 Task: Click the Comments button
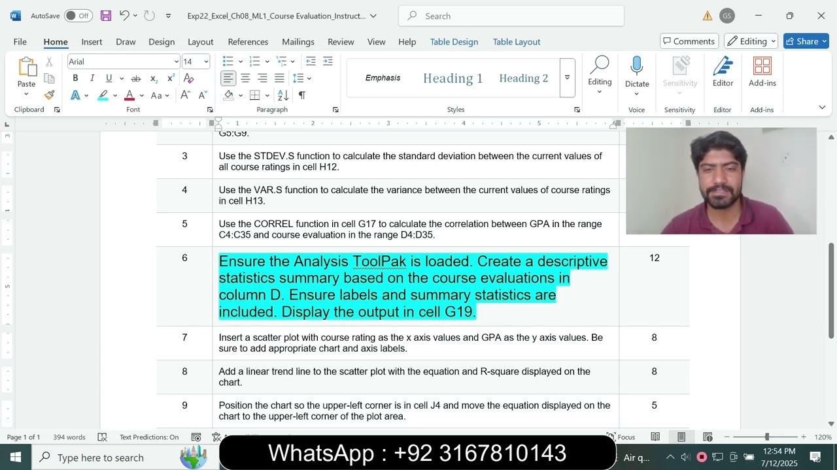689,41
